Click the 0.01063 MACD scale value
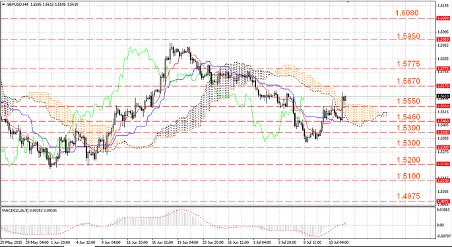Image resolution: width=452 pixels, height=247 pixels. [x=443, y=209]
